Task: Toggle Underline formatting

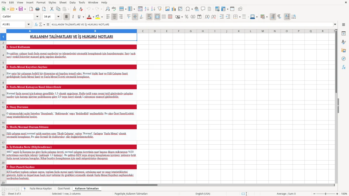Action: click(x=79, y=17)
